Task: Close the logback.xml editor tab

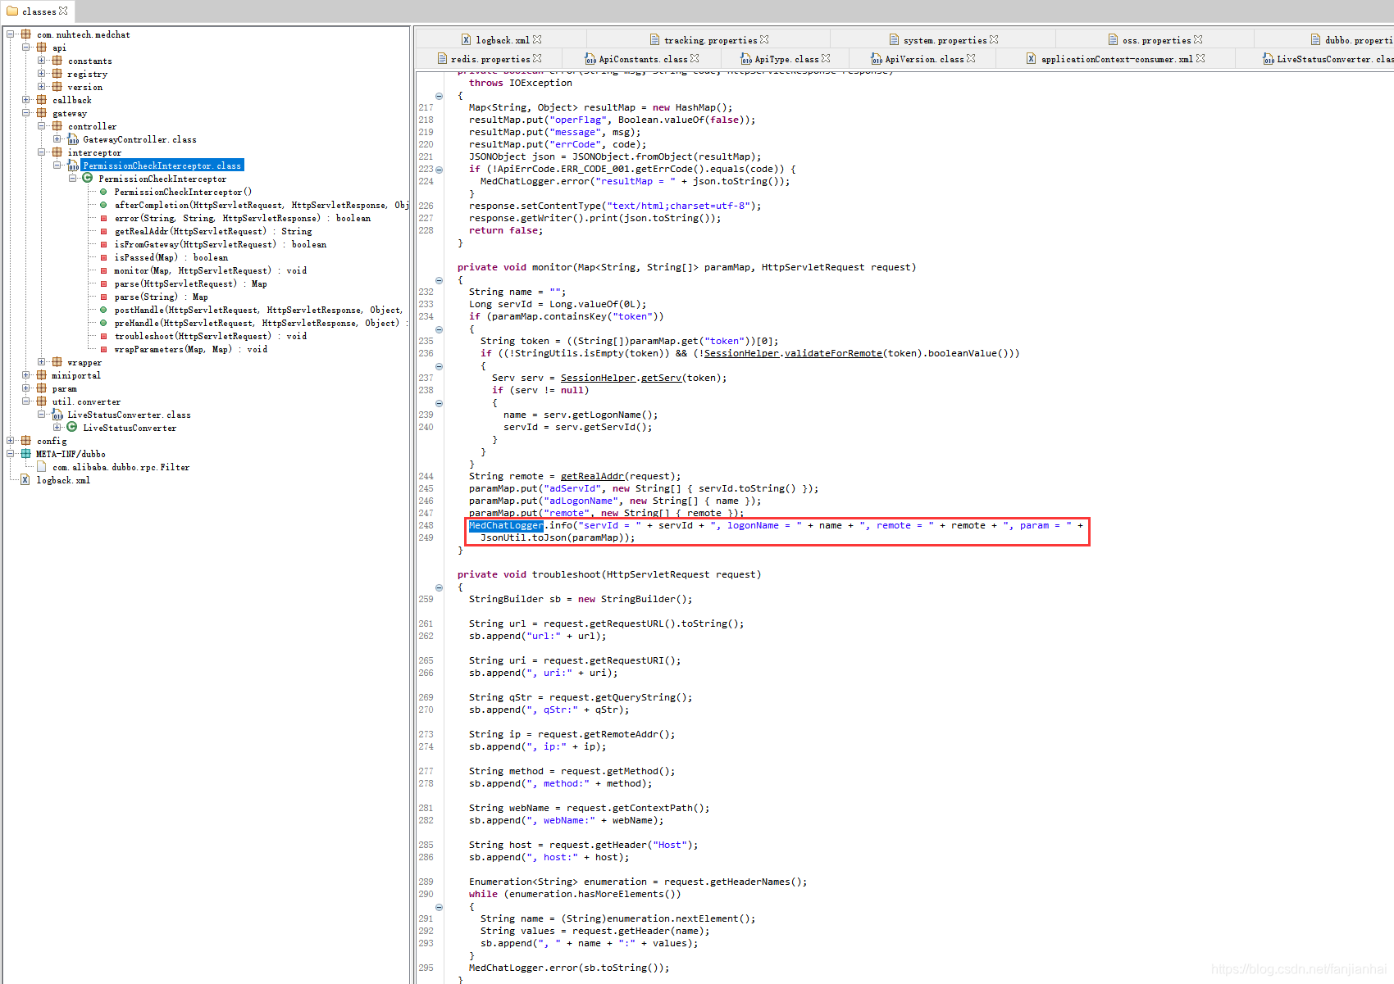Action: coord(537,39)
